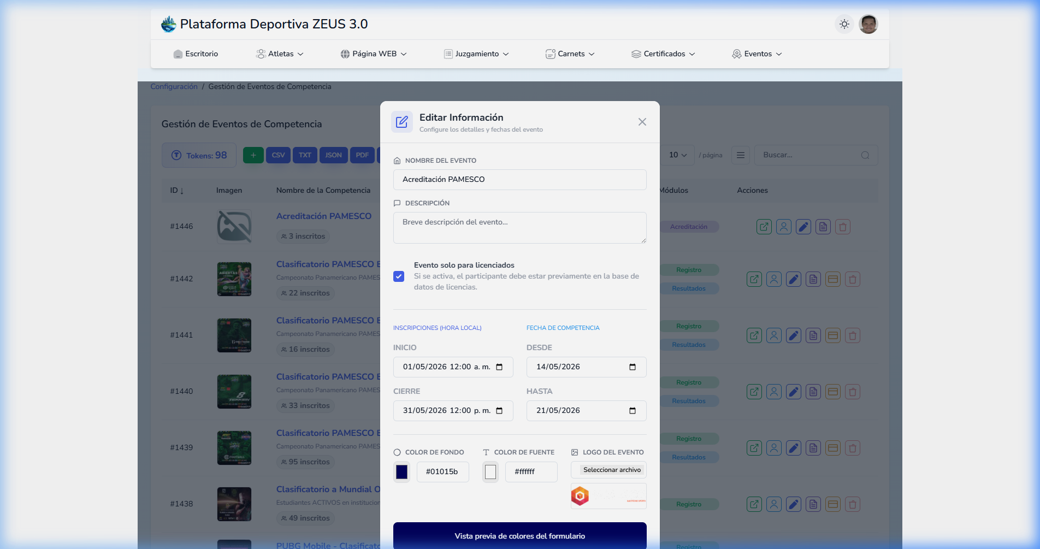The width and height of the screenshot is (1040, 549).
Task: Delete event #1439 with trash icon
Action: (853, 448)
